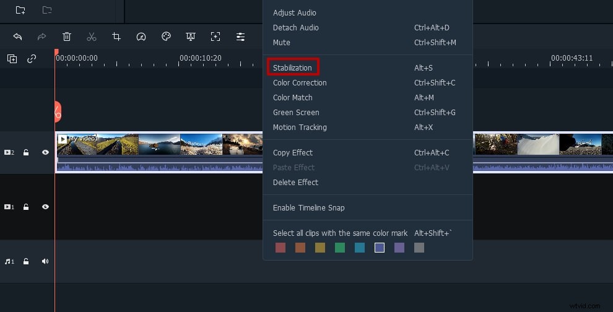Pick the green color mark swatch
Image resolution: width=613 pixels, height=312 pixels.
340,248
